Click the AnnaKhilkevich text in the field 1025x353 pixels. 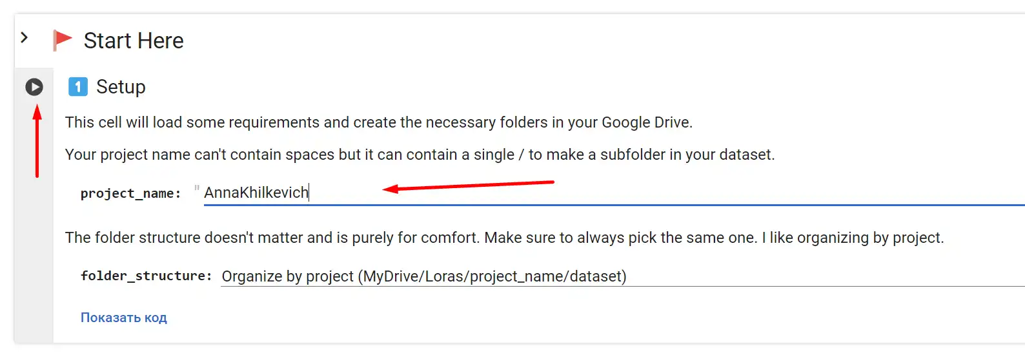point(256,193)
